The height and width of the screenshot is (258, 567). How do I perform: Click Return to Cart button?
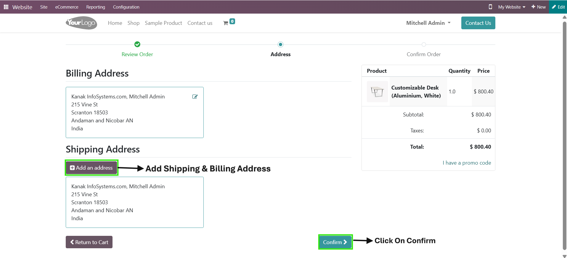pos(89,242)
